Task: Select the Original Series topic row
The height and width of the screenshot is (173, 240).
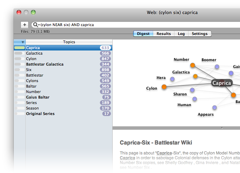Action: coord(63,114)
